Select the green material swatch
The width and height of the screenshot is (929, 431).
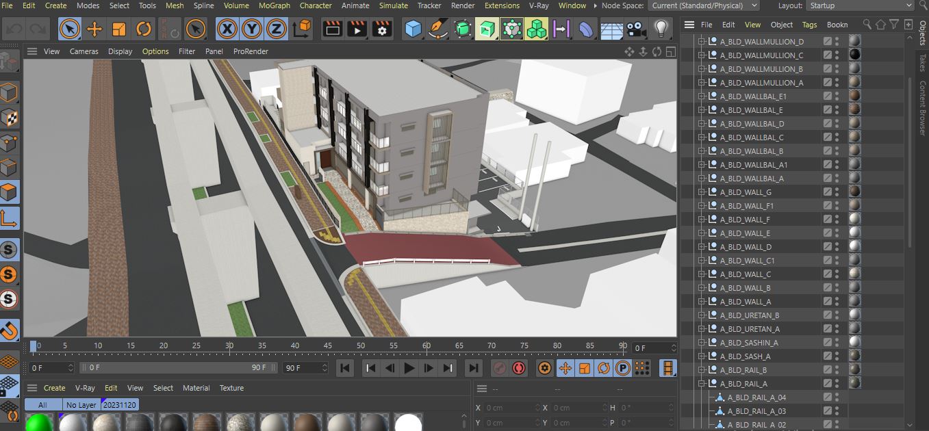pyautogui.click(x=39, y=423)
